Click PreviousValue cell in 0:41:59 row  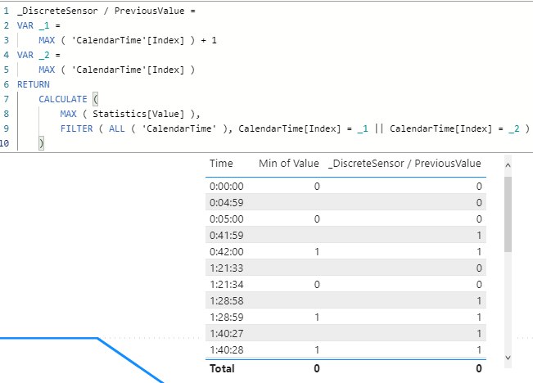479,235
